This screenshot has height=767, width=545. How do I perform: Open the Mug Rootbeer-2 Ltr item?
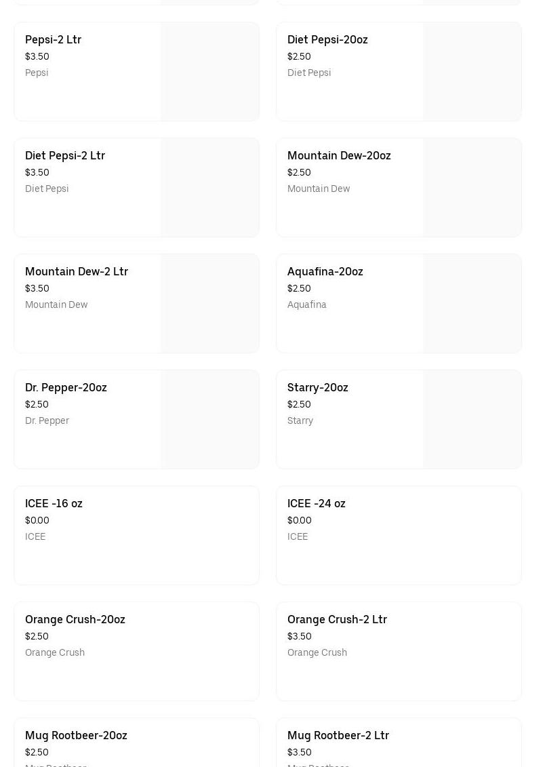point(338,735)
